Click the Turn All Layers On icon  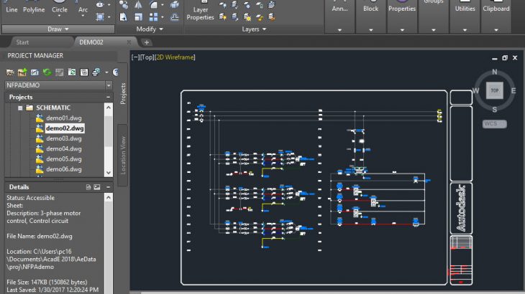223,16
